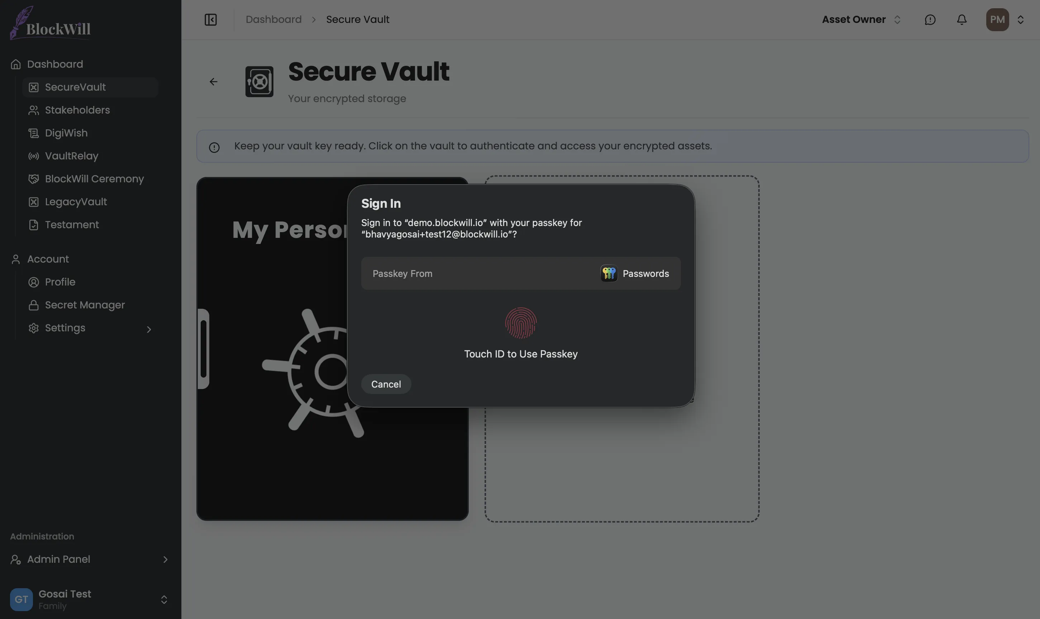Click the PM user avatar
The height and width of the screenshot is (619, 1040).
pos(997,20)
